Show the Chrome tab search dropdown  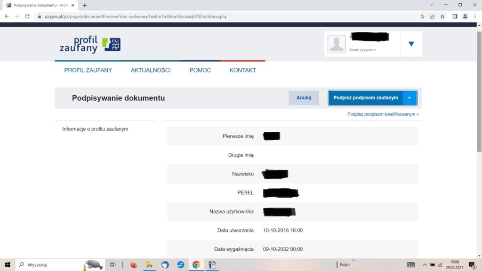coord(432,5)
